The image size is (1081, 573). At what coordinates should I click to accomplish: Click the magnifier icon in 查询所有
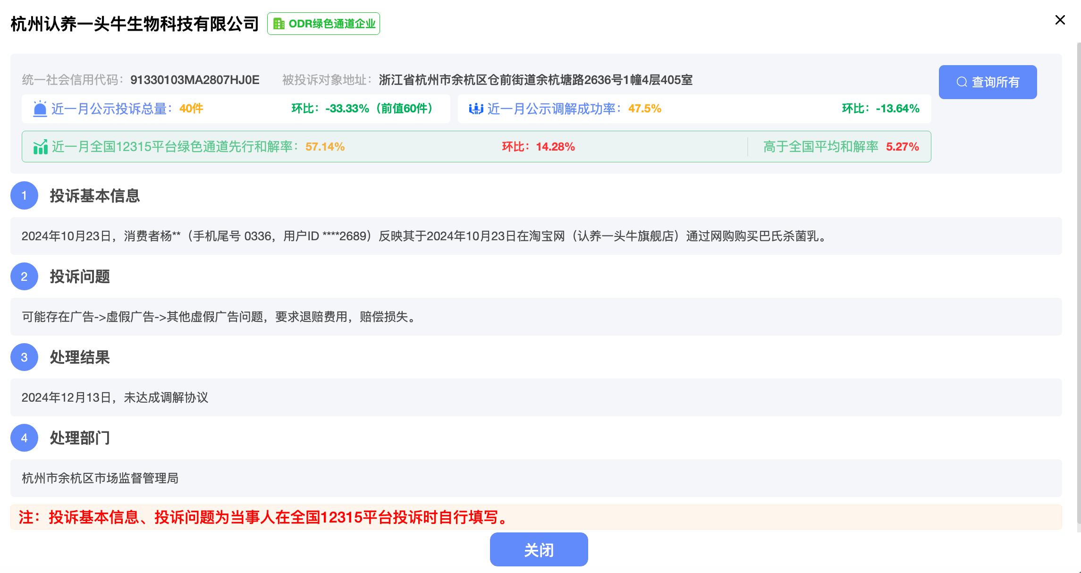tap(962, 82)
